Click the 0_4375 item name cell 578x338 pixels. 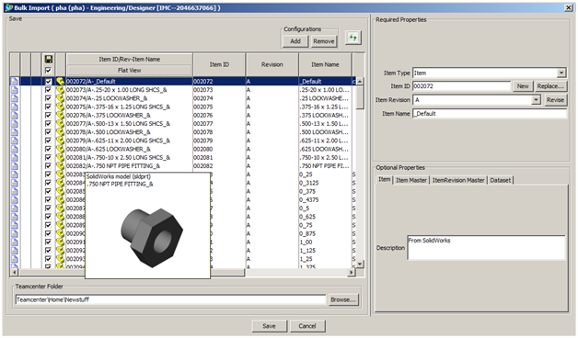point(325,199)
